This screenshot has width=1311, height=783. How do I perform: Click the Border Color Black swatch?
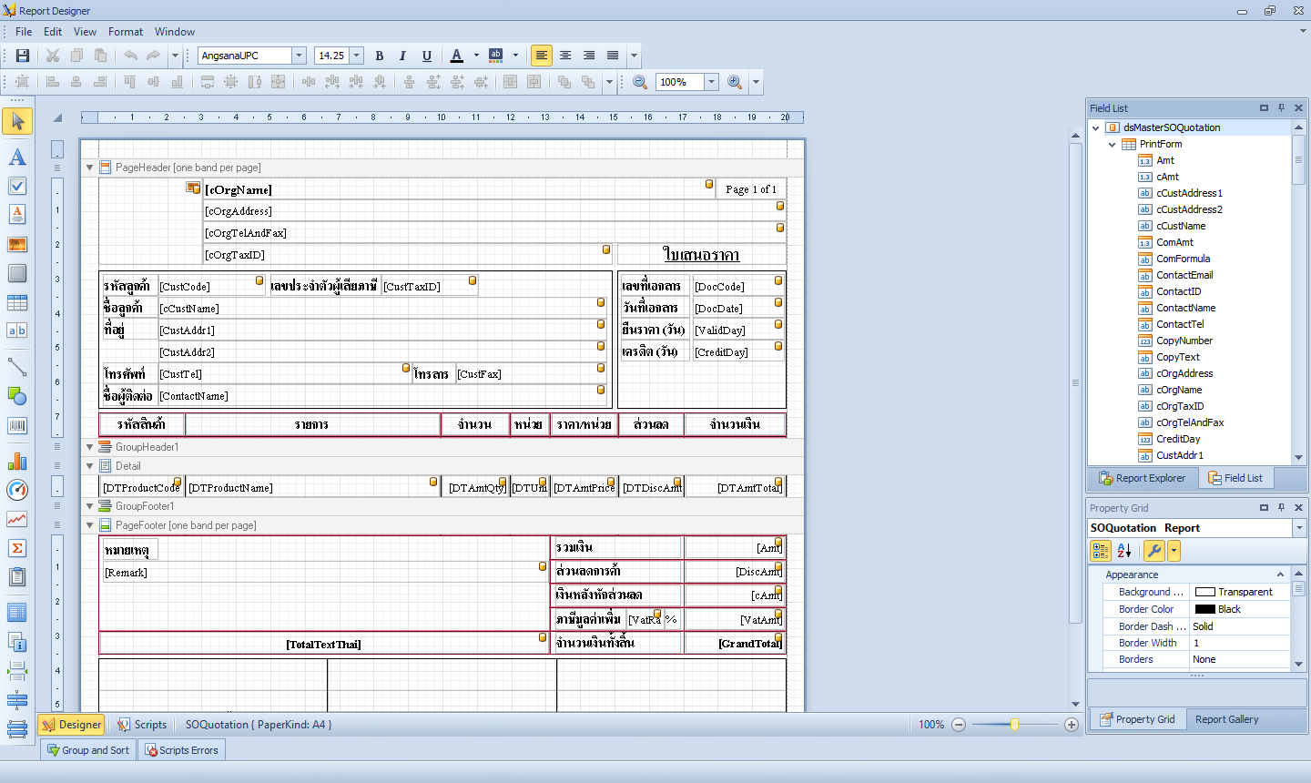coord(1205,609)
